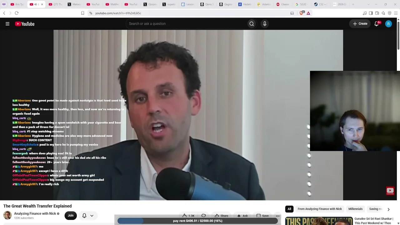
Task: Open the Analyzing Finance with Nick channel name
Action: point(35,214)
